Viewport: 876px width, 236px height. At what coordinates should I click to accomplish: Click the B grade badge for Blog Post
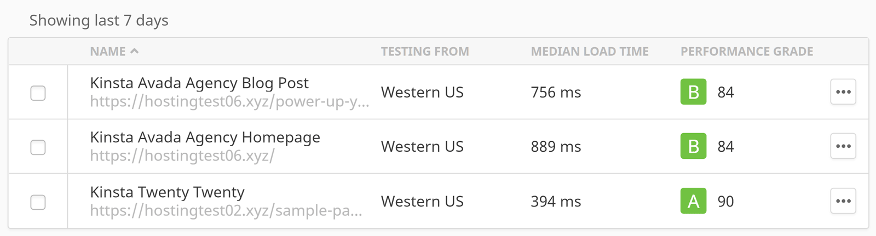click(693, 92)
